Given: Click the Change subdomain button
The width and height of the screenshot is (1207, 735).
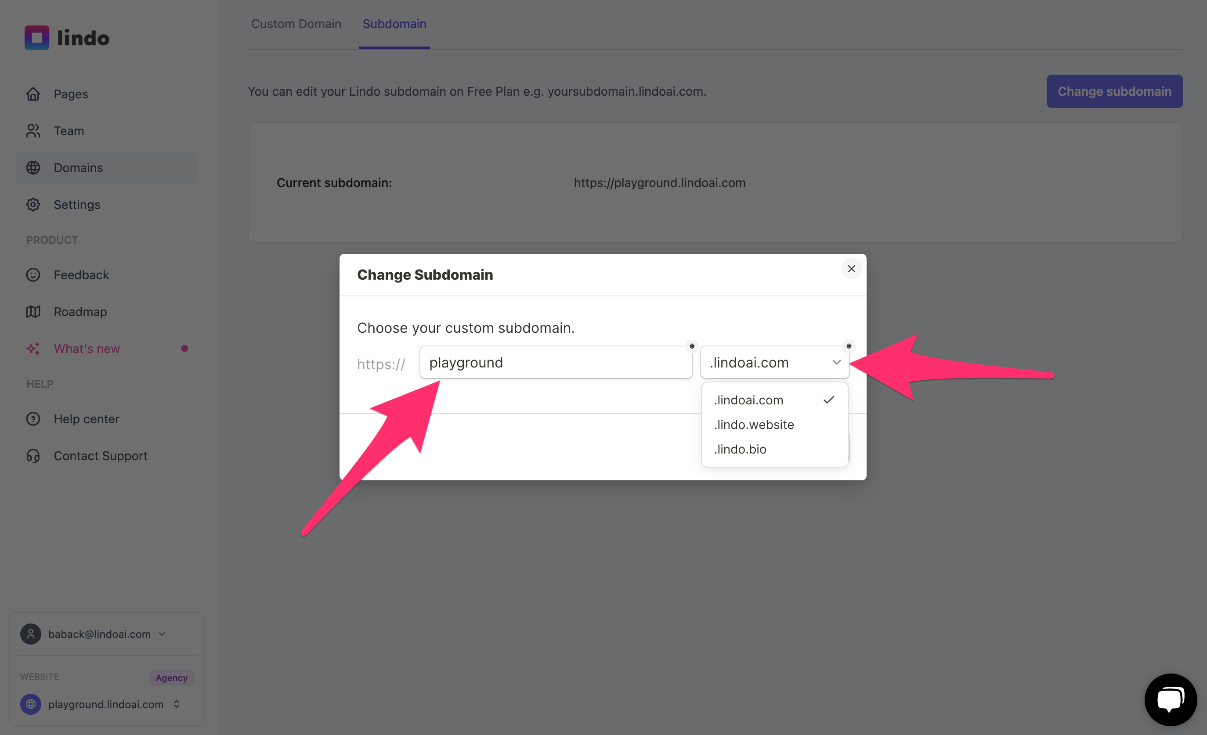Looking at the screenshot, I should click(1114, 91).
